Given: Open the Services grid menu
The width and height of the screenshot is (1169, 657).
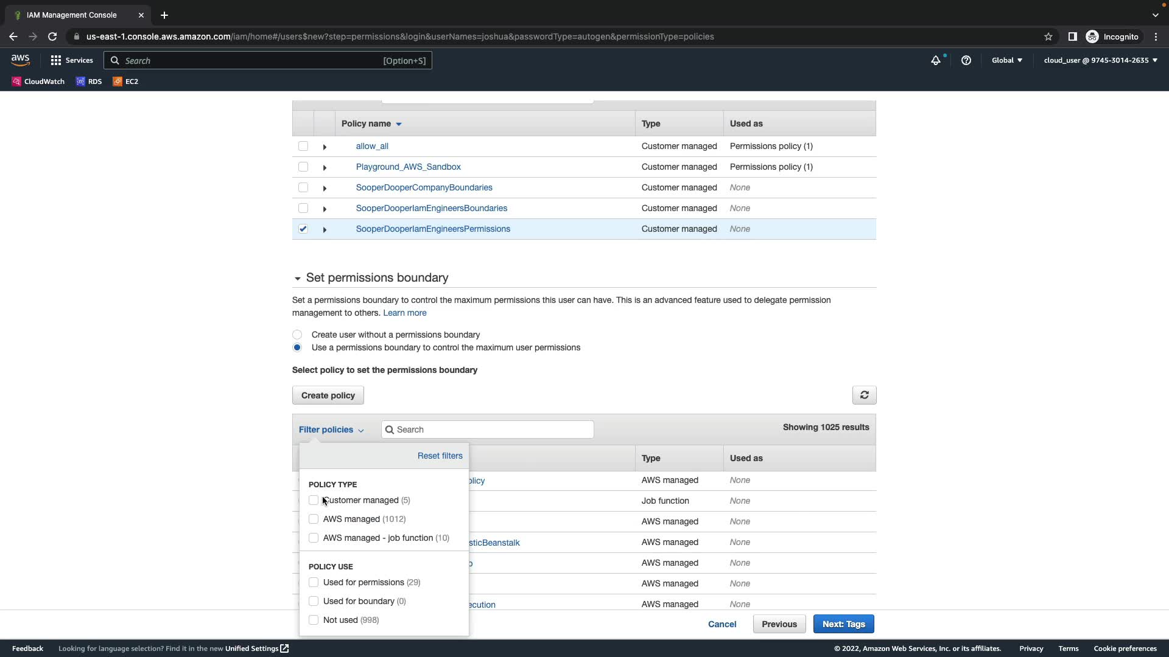Looking at the screenshot, I should (x=72, y=60).
